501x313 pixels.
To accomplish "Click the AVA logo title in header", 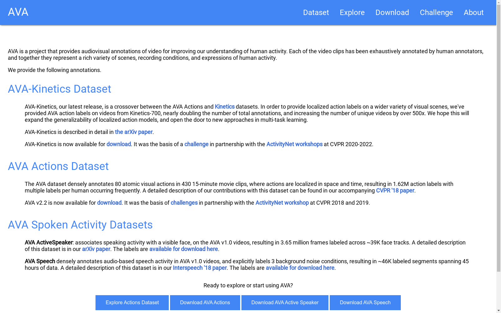I will pyautogui.click(x=18, y=12).
